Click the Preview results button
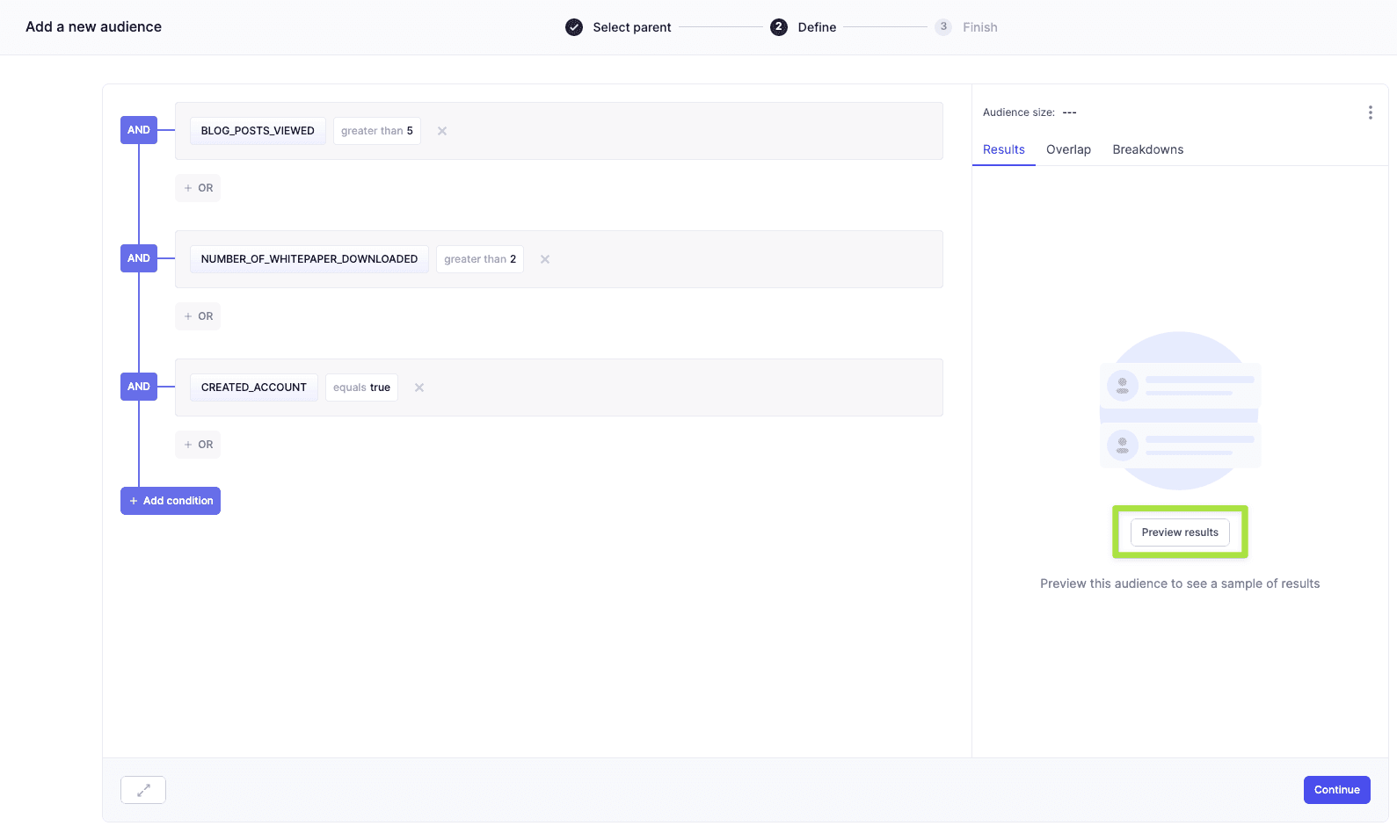The width and height of the screenshot is (1397, 833). pyautogui.click(x=1180, y=532)
